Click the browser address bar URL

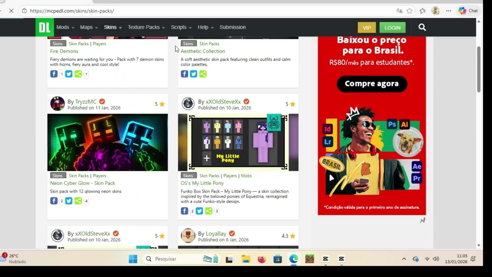(72, 11)
